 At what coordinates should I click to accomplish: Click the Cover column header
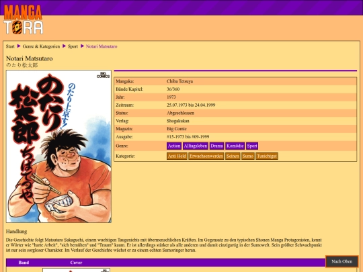[76, 263]
